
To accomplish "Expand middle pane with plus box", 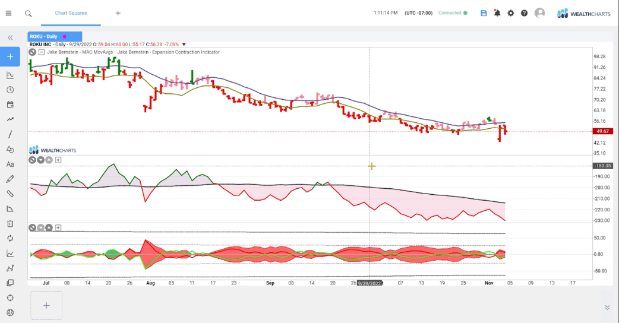I will 58,160.
